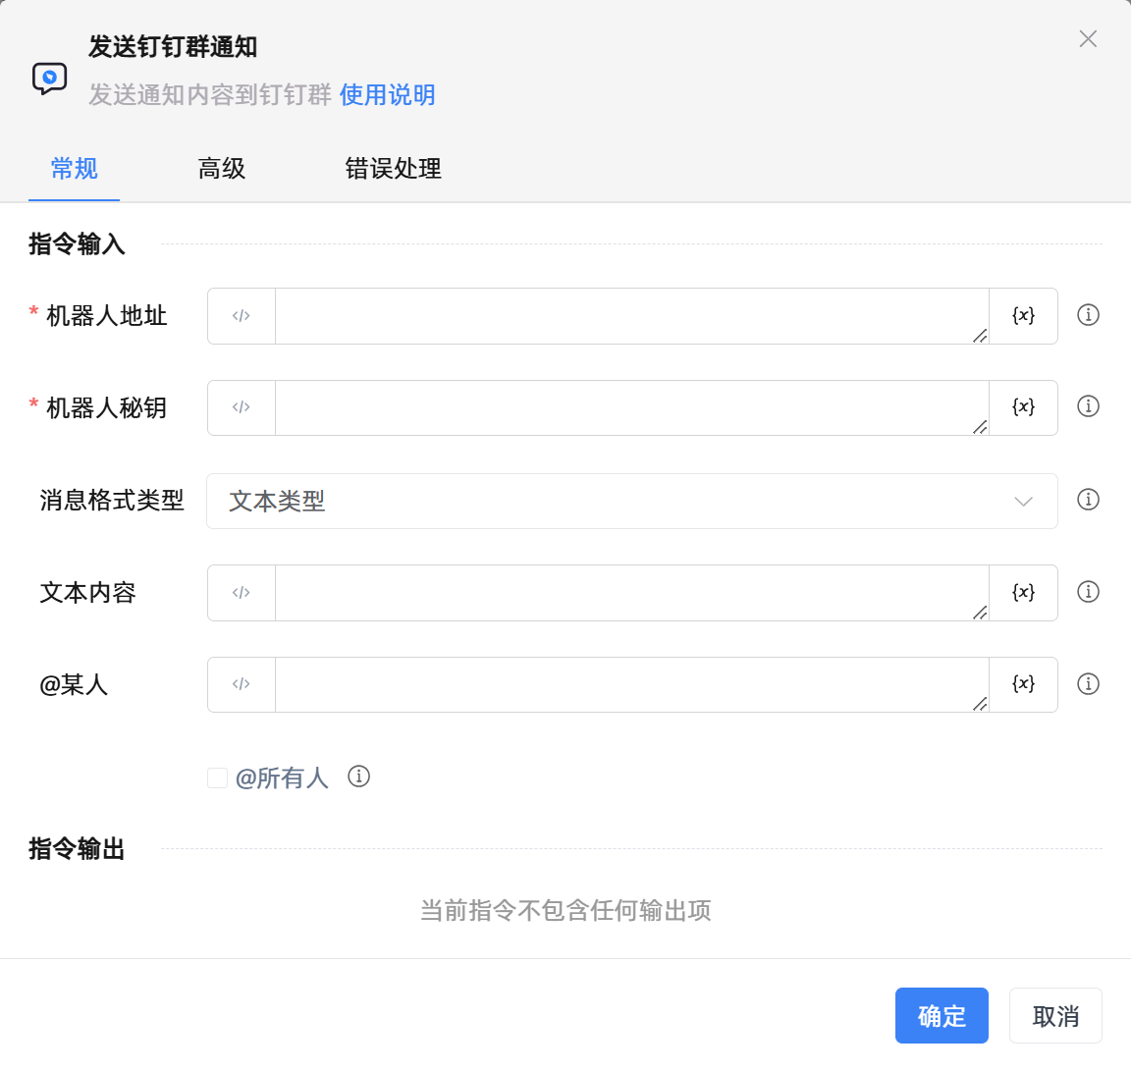Show info tooltip for 机器人地址
The image size is (1131, 1072).
[1088, 314]
